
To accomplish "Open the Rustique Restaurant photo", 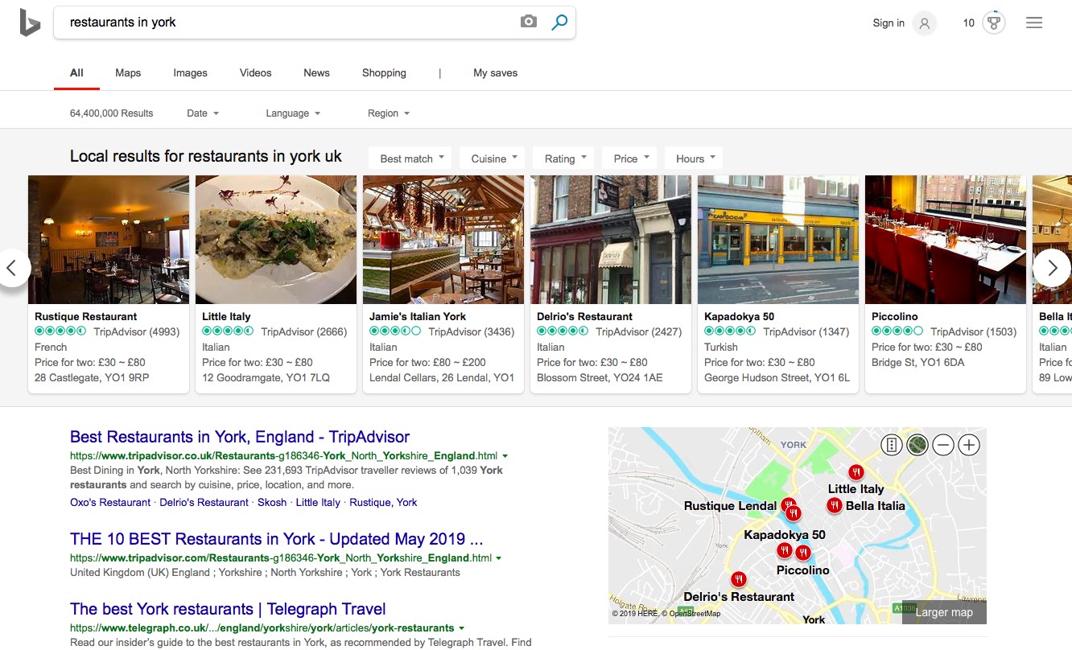I will [x=109, y=240].
